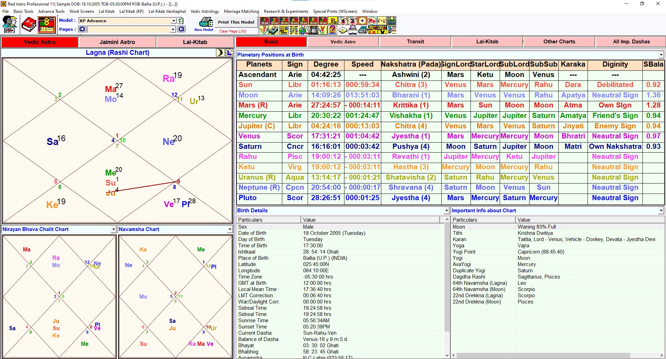
Task: Click the Important Info horizontal scrollbar
Action: point(543,356)
